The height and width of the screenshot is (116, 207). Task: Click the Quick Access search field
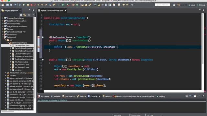click(x=162, y=5)
